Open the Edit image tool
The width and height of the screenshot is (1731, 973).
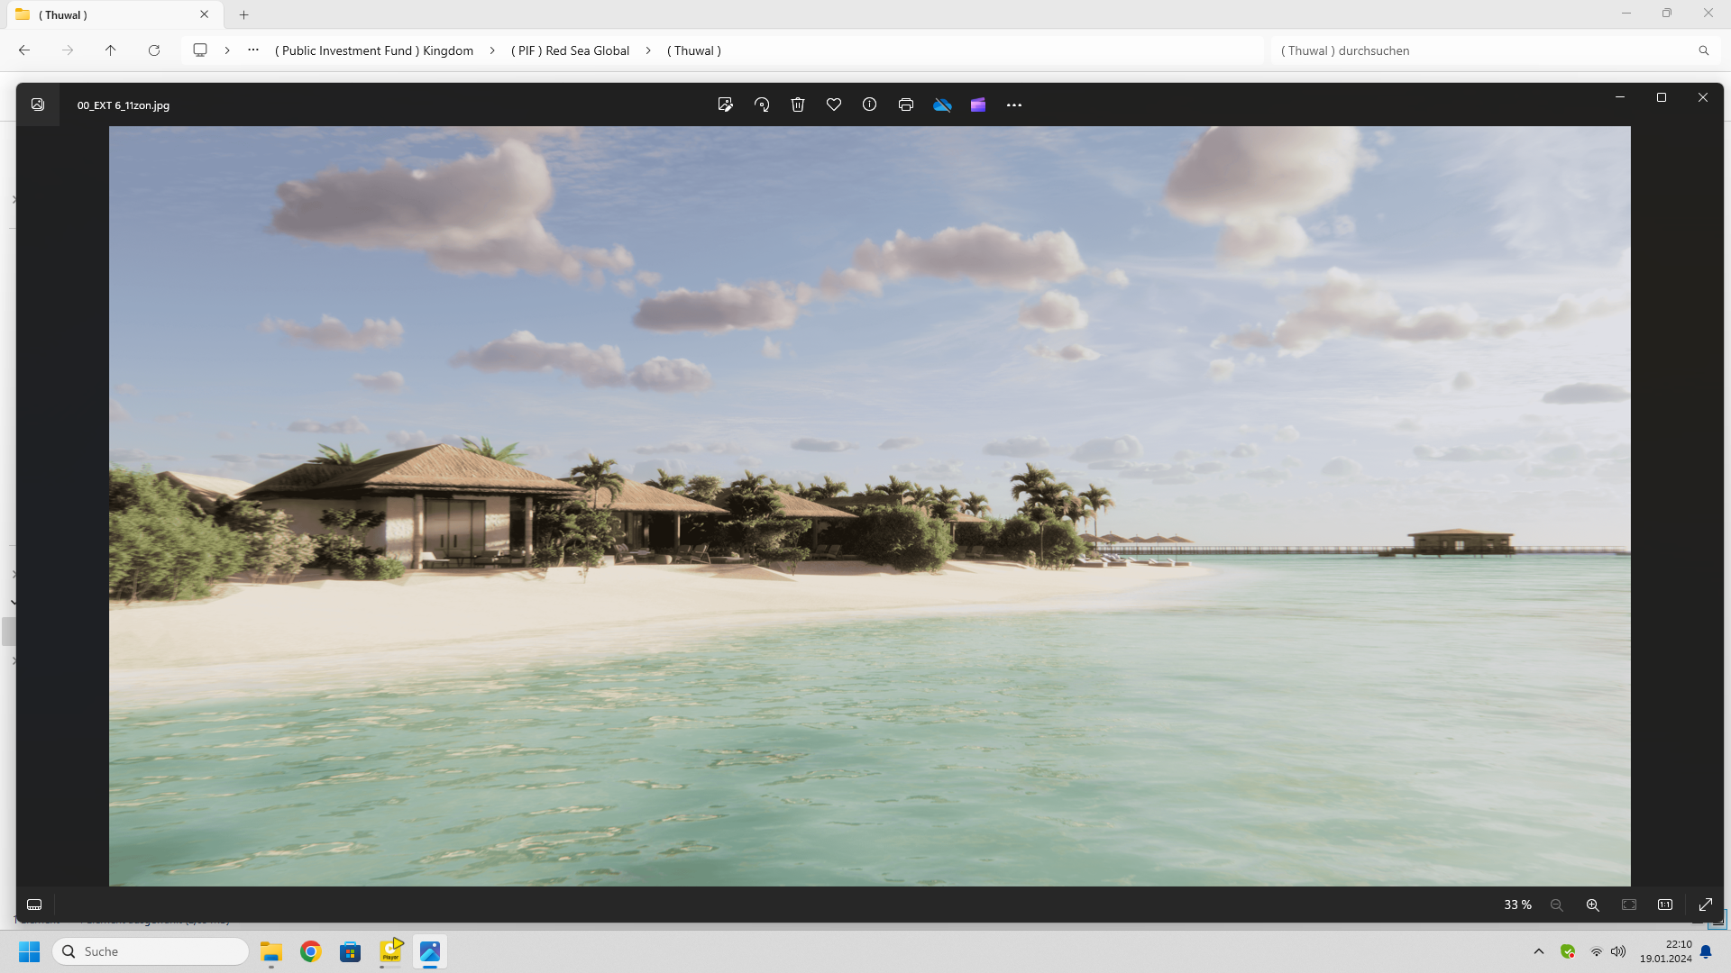[x=725, y=105]
